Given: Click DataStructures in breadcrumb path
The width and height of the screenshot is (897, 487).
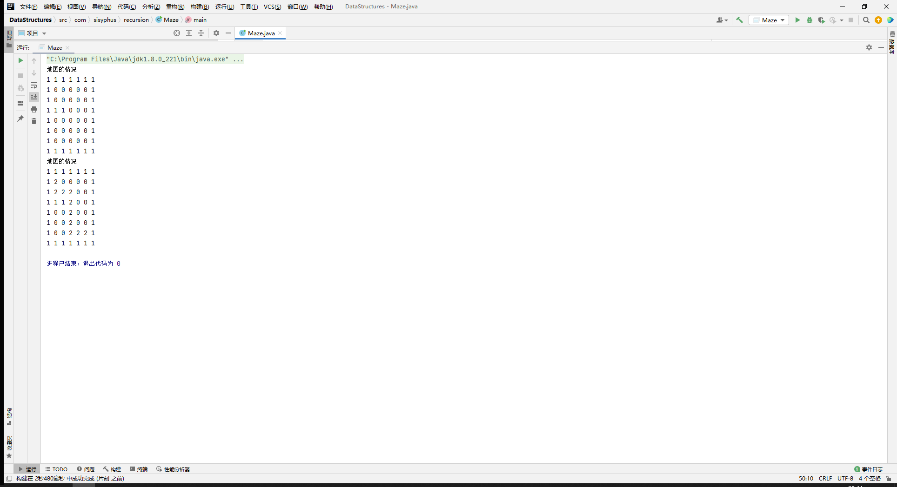Looking at the screenshot, I should (x=30, y=20).
